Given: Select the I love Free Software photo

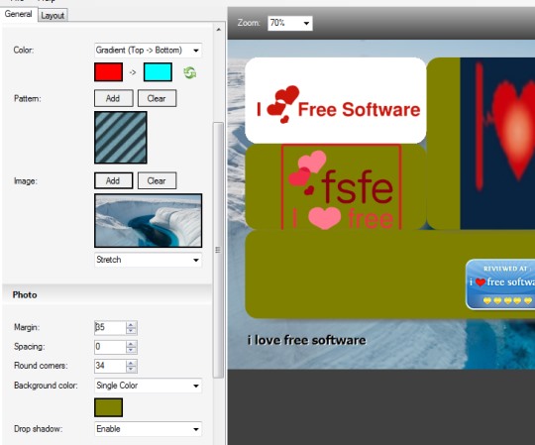Looking at the screenshot, I should pyautogui.click(x=336, y=100).
